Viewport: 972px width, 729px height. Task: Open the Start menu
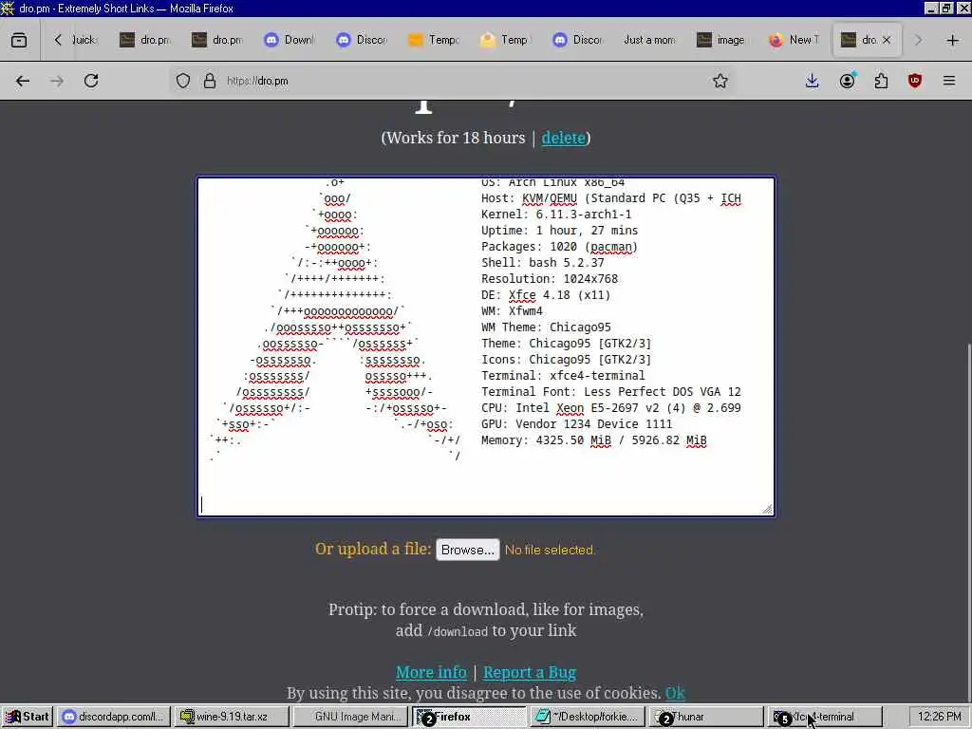click(x=28, y=717)
